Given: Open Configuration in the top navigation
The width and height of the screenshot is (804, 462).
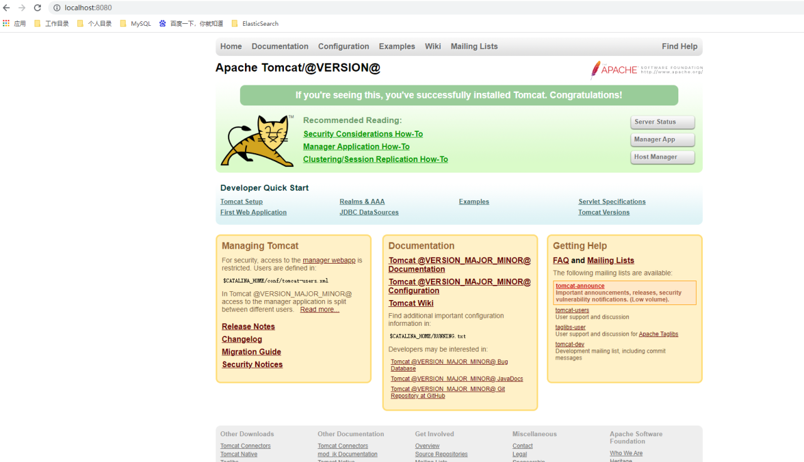Looking at the screenshot, I should tap(344, 46).
